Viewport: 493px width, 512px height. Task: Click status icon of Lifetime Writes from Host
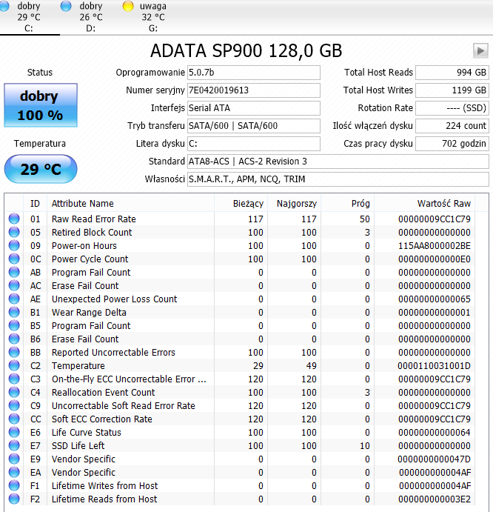[x=14, y=485]
